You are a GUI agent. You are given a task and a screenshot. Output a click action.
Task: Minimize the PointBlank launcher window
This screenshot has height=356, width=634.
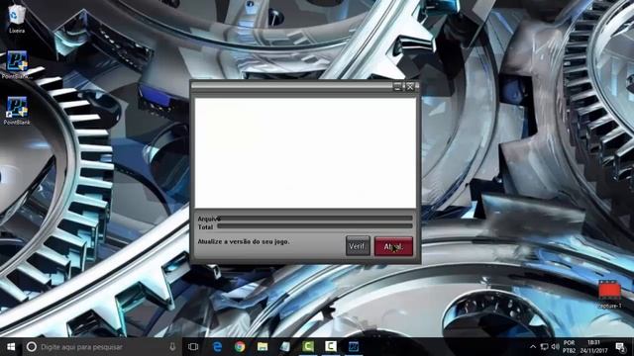click(x=398, y=86)
